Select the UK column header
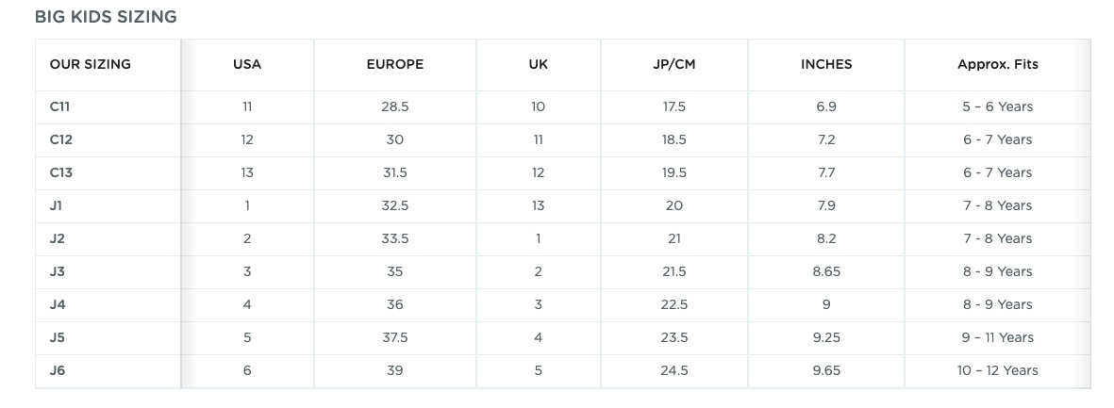This screenshot has width=1114, height=408. tap(539, 65)
